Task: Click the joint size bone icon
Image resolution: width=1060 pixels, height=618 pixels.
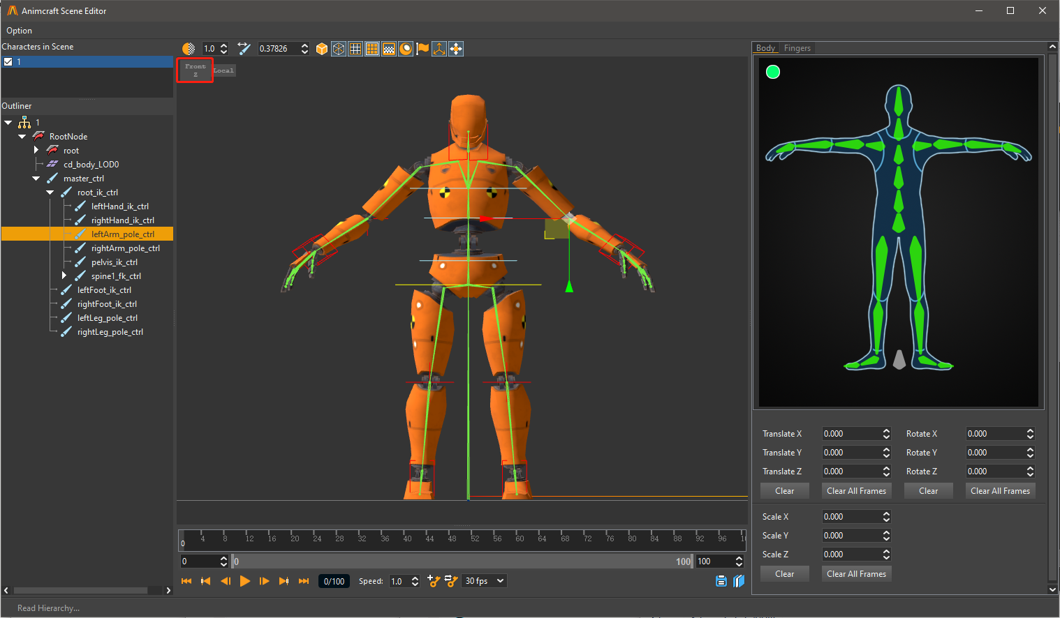Action: click(244, 49)
